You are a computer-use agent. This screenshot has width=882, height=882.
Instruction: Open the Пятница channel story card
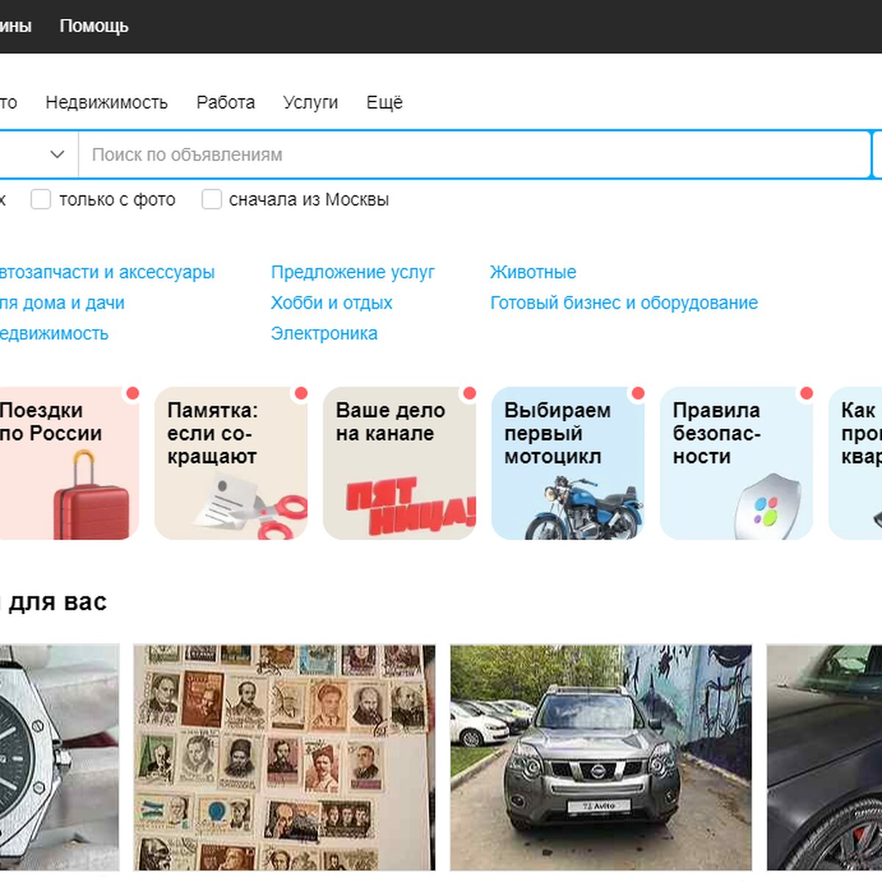point(399,463)
